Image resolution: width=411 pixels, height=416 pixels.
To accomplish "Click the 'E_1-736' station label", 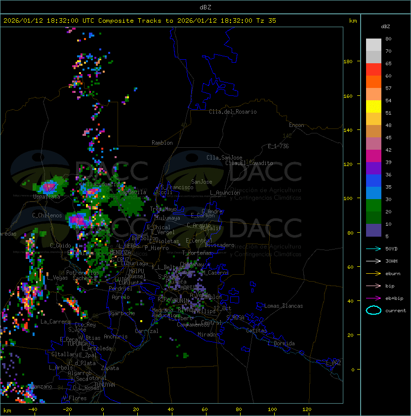I will tap(278, 146).
